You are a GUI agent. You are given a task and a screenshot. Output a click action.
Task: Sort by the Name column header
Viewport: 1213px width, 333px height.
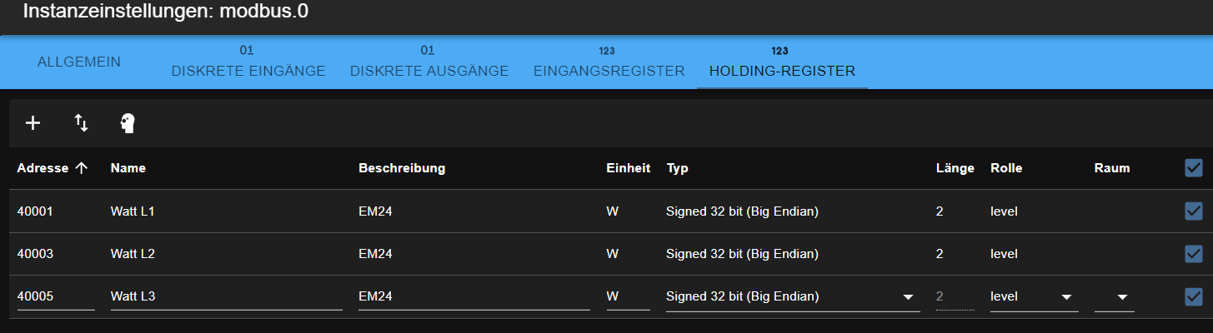tap(128, 168)
